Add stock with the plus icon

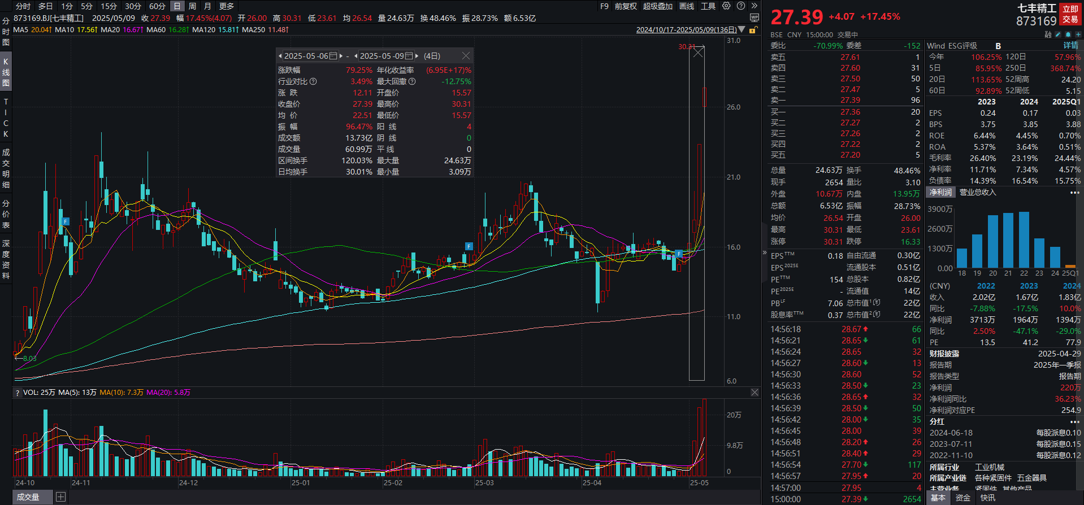[x=1078, y=34]
